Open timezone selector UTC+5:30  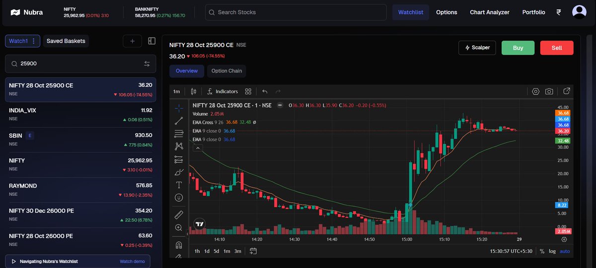pyautogui.click(x=511, y=251)
